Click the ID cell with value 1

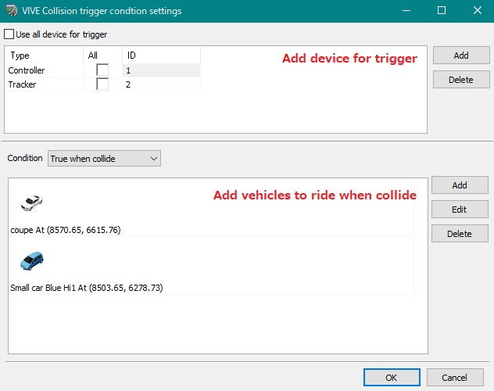coord(161,70)
